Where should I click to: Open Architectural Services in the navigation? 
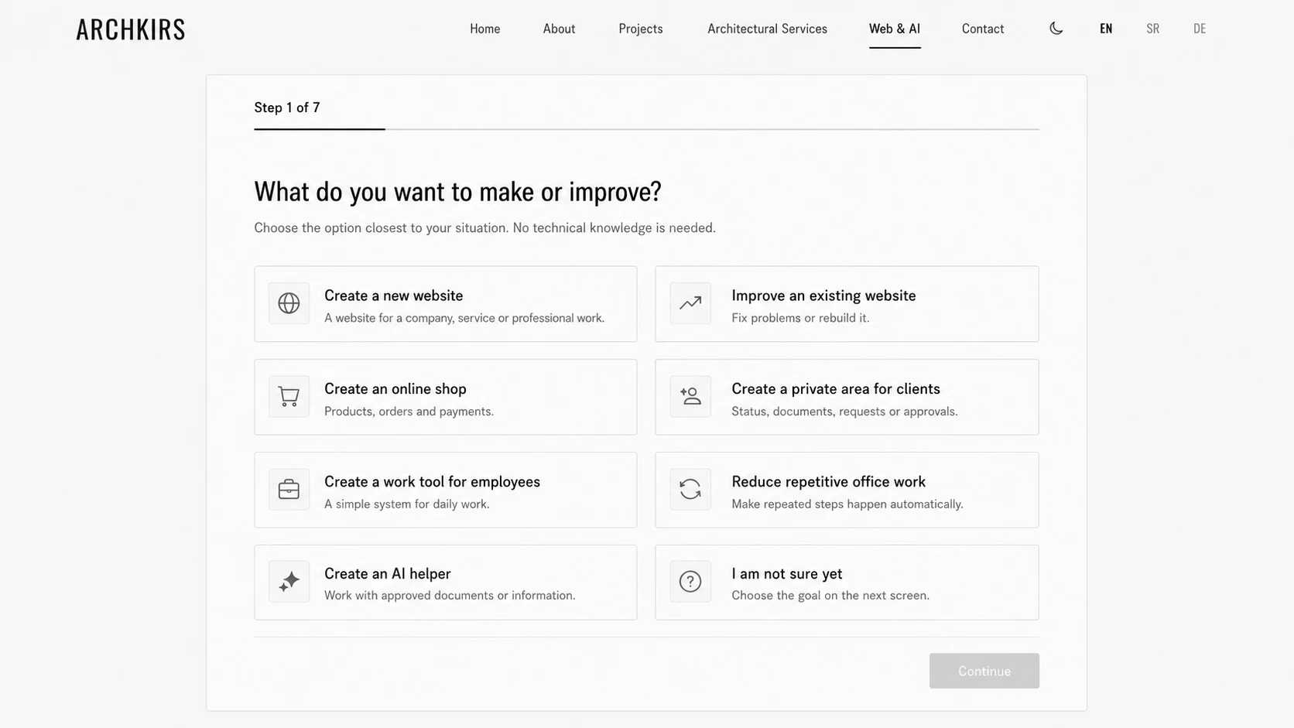click(x=767, y=29)
